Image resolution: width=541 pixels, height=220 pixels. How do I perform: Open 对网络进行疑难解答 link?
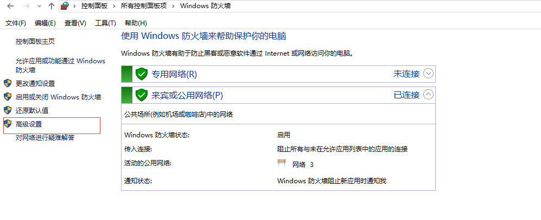pyautogui.click(x=45, y=138)
